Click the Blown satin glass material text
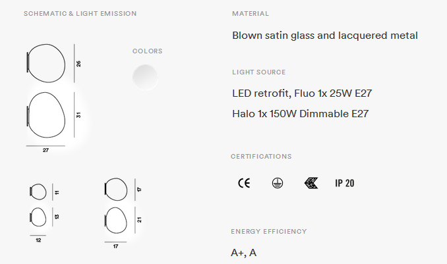447x264 pixels. pos(325,36)
